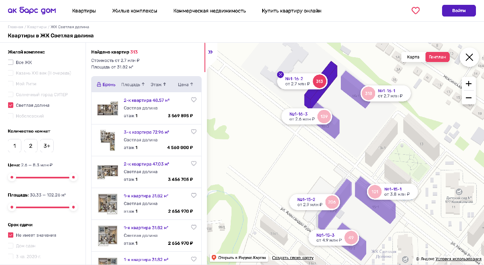The height and width of the screenshot is (265, 484).
Task: Toggle Нобелевский checkbox
Action: click(x=10, y=116)
